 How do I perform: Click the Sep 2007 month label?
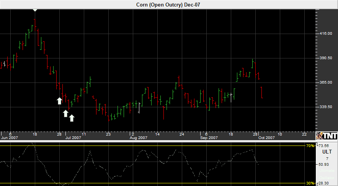[209, 137]
